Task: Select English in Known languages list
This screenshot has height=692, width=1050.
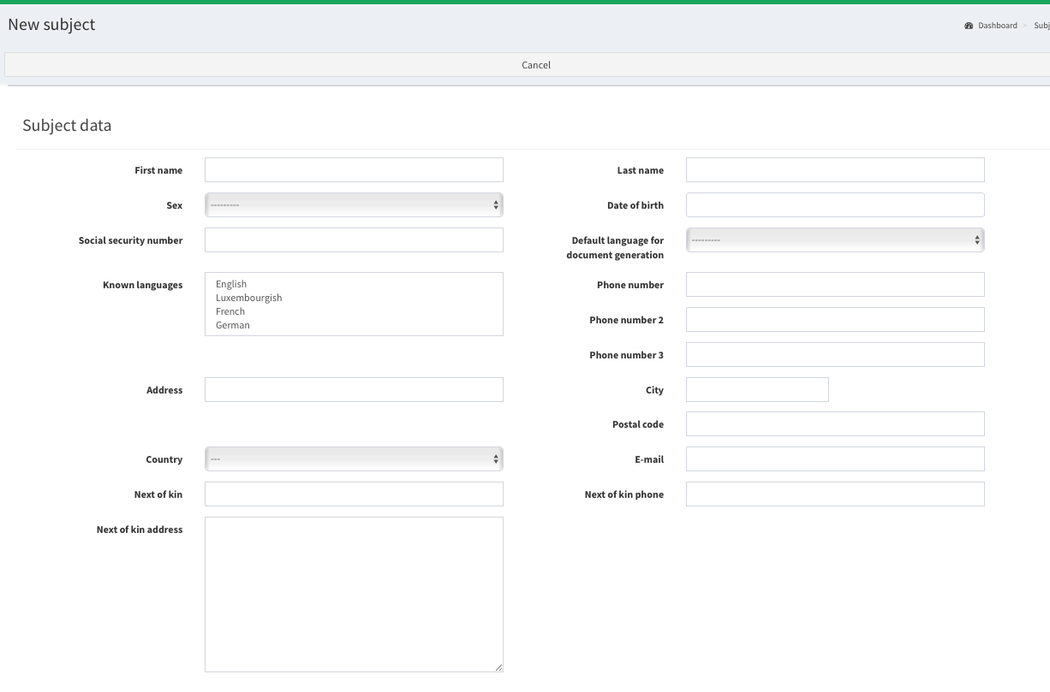Action: 231,284
